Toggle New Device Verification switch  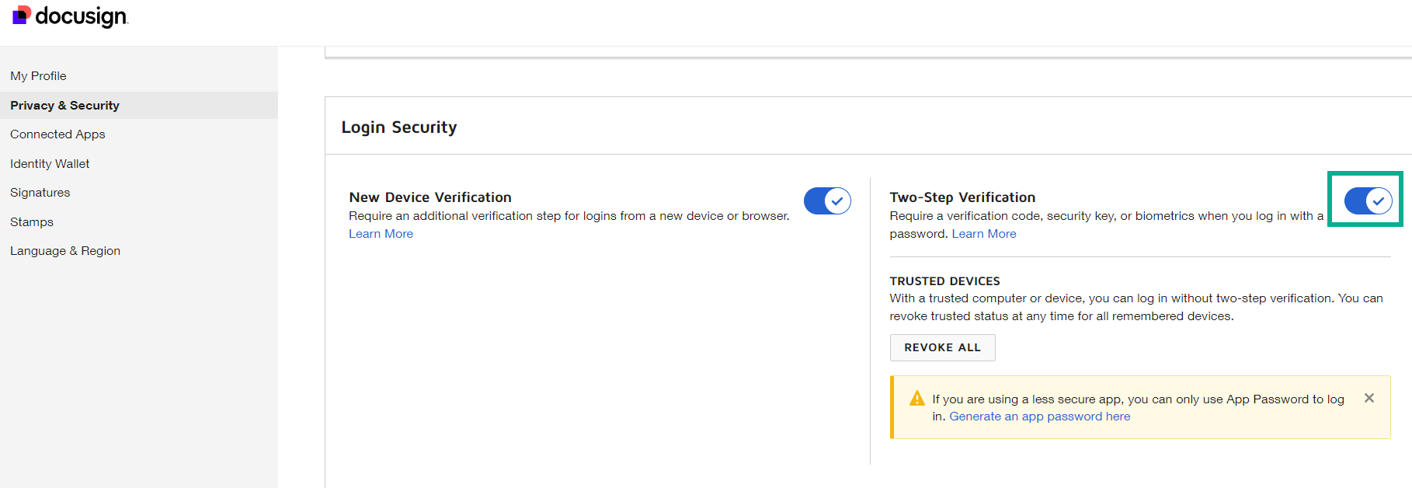coord(826,201)
